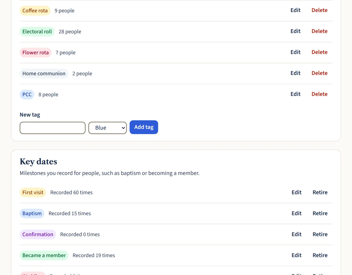The width and height of the screenshot is (352, 275).
Task: Open the Blue tag color dropdown
Action: [x=108, y=128]
